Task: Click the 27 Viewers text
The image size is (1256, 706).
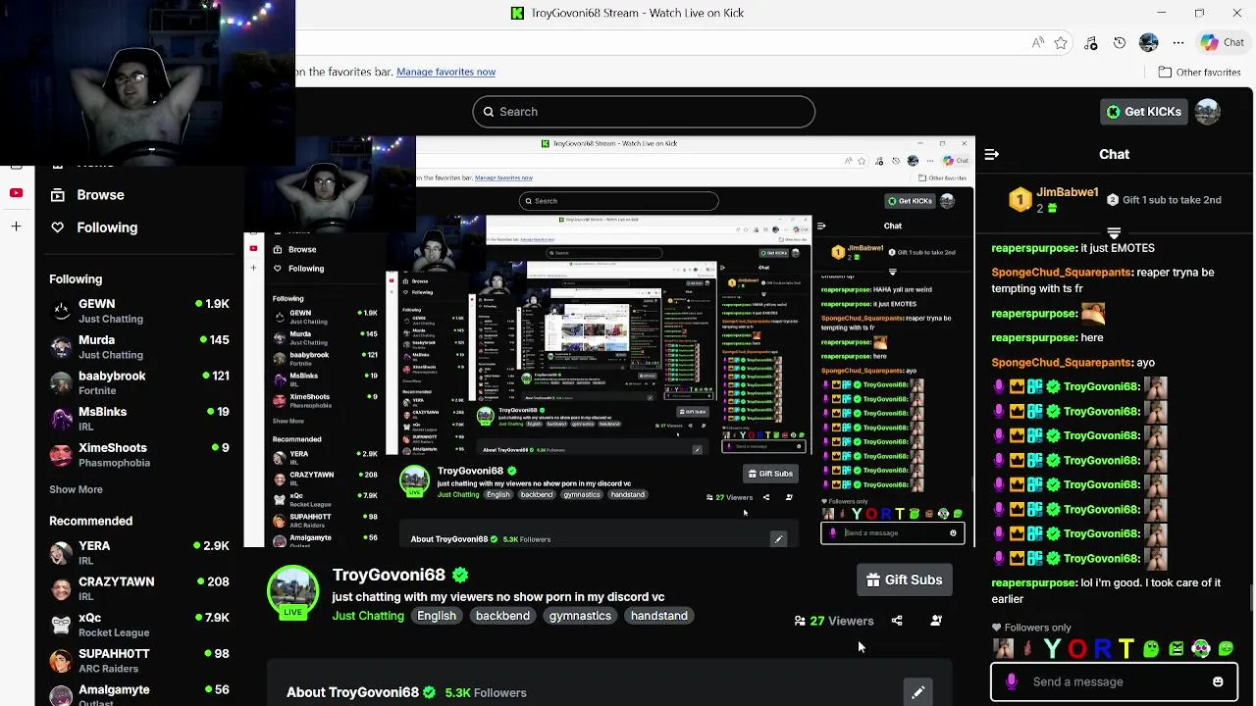Action: click(x=842, y=621)
